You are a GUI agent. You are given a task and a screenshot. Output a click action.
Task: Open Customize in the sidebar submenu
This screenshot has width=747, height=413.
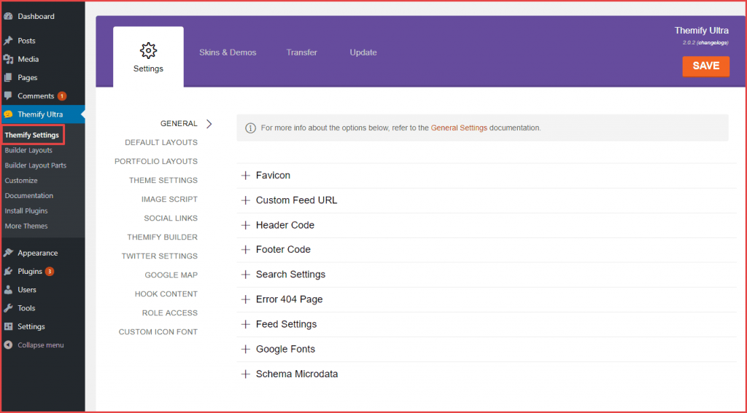tap(21, 181)
